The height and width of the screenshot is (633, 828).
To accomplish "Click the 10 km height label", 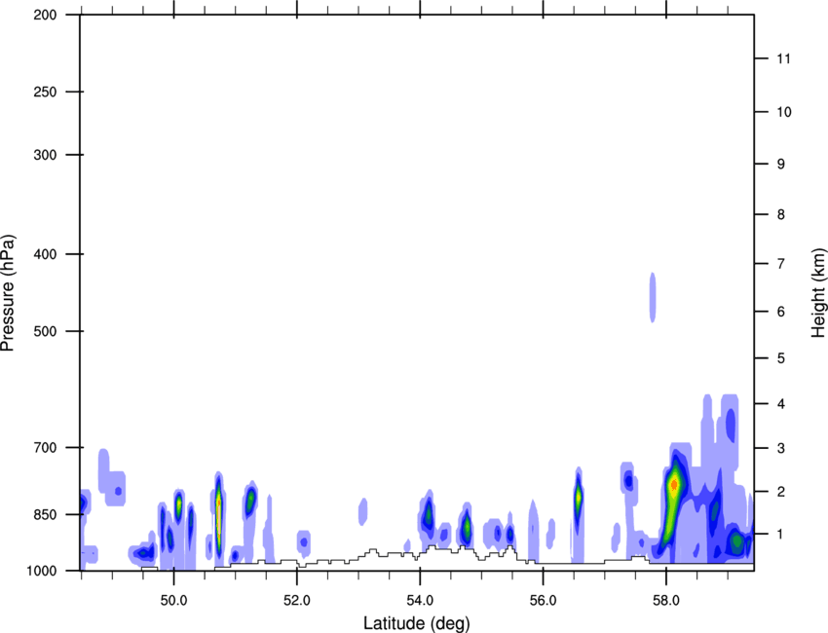I will (784, 112).
